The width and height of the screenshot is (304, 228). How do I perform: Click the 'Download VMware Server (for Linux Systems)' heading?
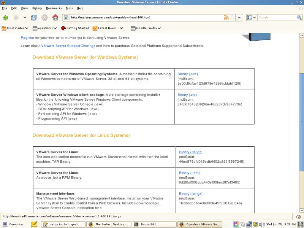pyautogui.click(x=81, y=135)
